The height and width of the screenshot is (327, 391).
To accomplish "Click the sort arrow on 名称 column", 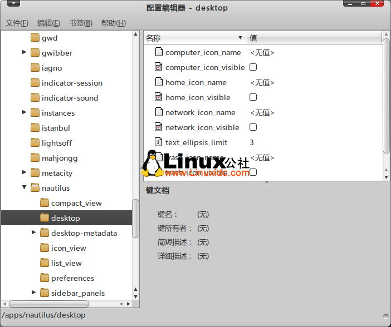I will point(240,38).
